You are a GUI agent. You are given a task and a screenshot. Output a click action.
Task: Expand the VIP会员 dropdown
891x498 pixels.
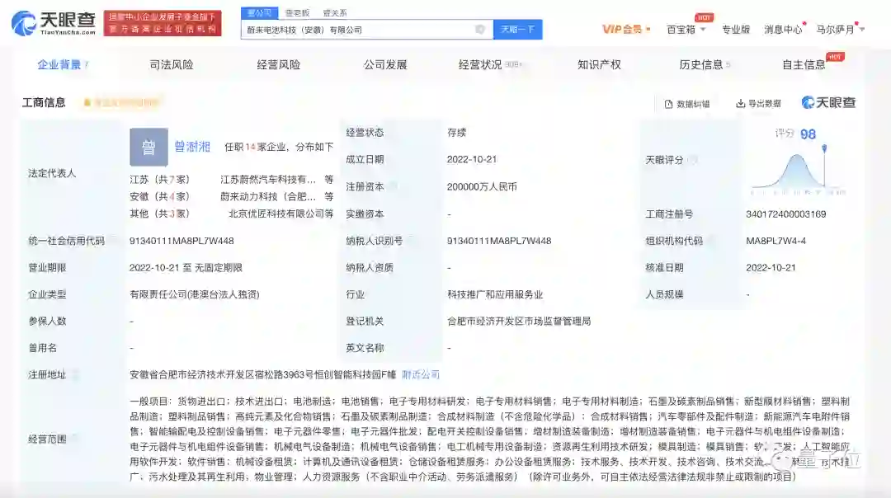(x=626, y=29)
